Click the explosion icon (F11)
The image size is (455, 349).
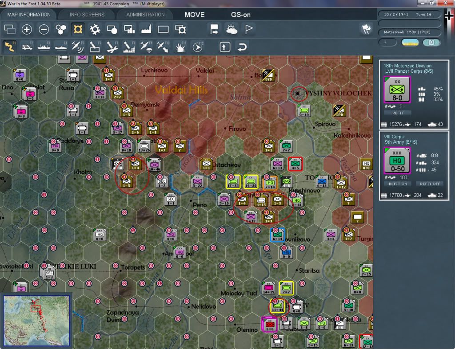(x=180, y=47)
